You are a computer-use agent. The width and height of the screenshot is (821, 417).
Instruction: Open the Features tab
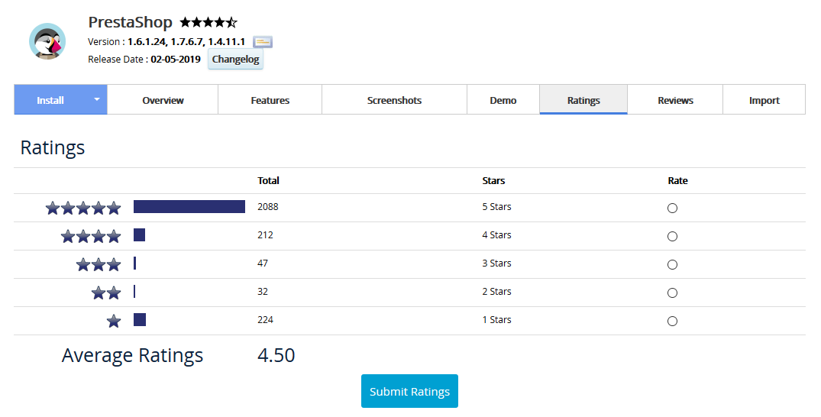(270, 99)
